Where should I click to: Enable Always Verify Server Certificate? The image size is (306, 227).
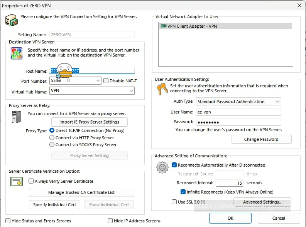point(31,181)
